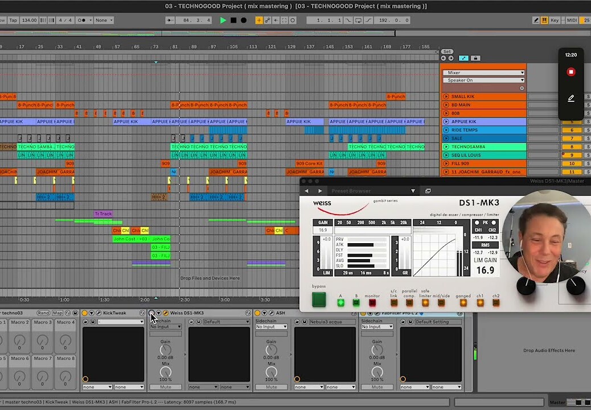
Task: Toggle the Automation Mode button
Action: tap(463, 58)
